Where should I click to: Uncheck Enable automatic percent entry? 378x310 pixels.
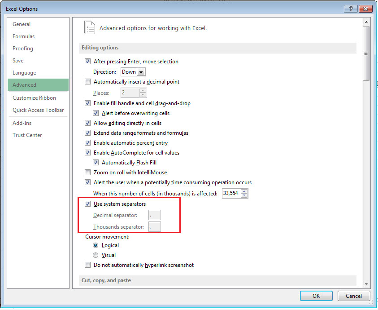tap(87, 142)
